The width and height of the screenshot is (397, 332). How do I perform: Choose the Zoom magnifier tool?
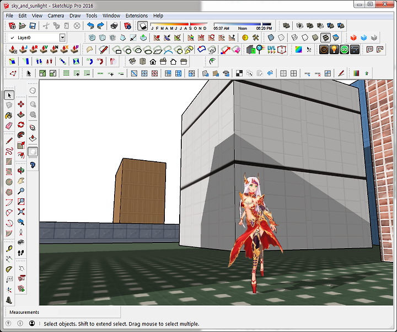21,191
